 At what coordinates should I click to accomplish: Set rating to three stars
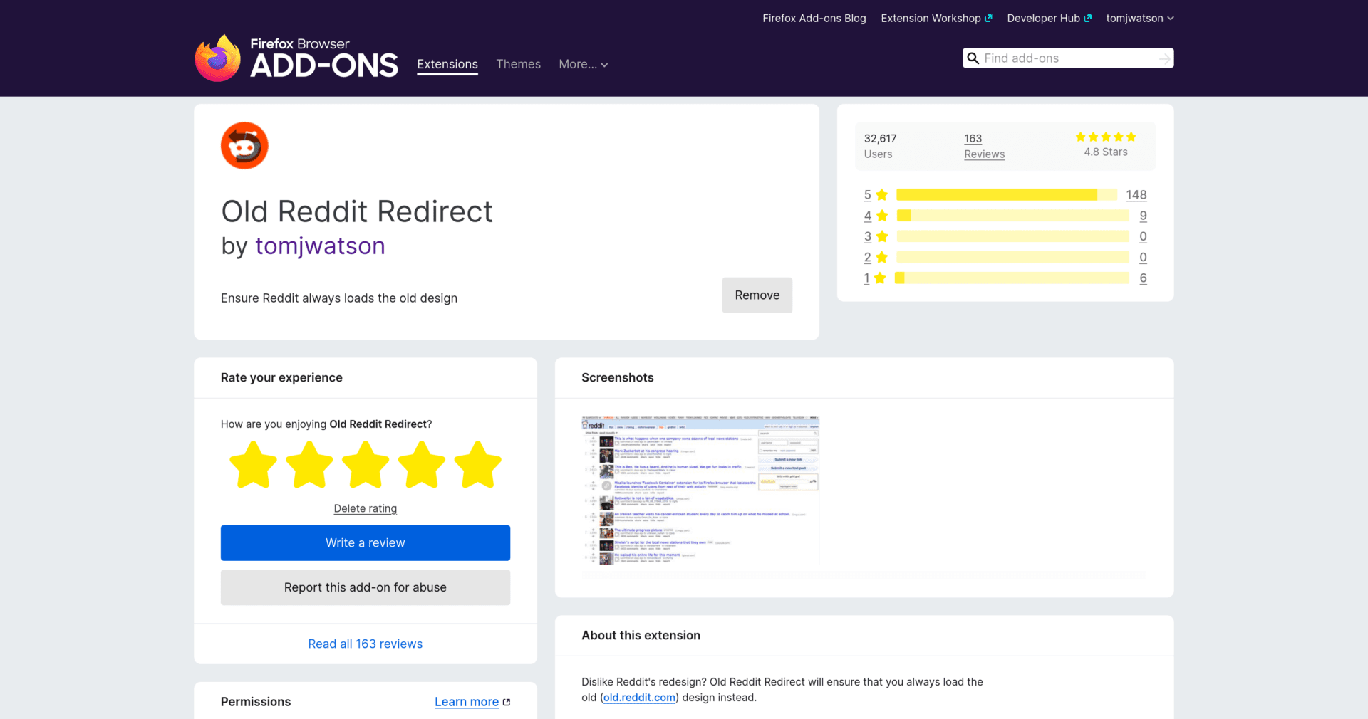[366, 465]
